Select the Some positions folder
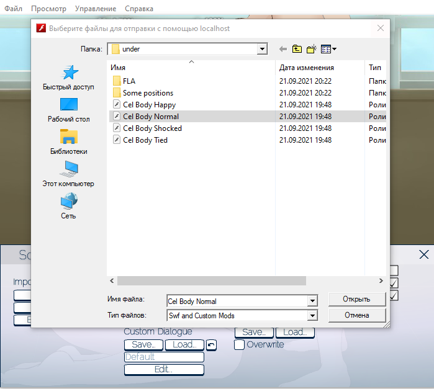The width and height of the screenshot is (434, 389). pos(148,93)
